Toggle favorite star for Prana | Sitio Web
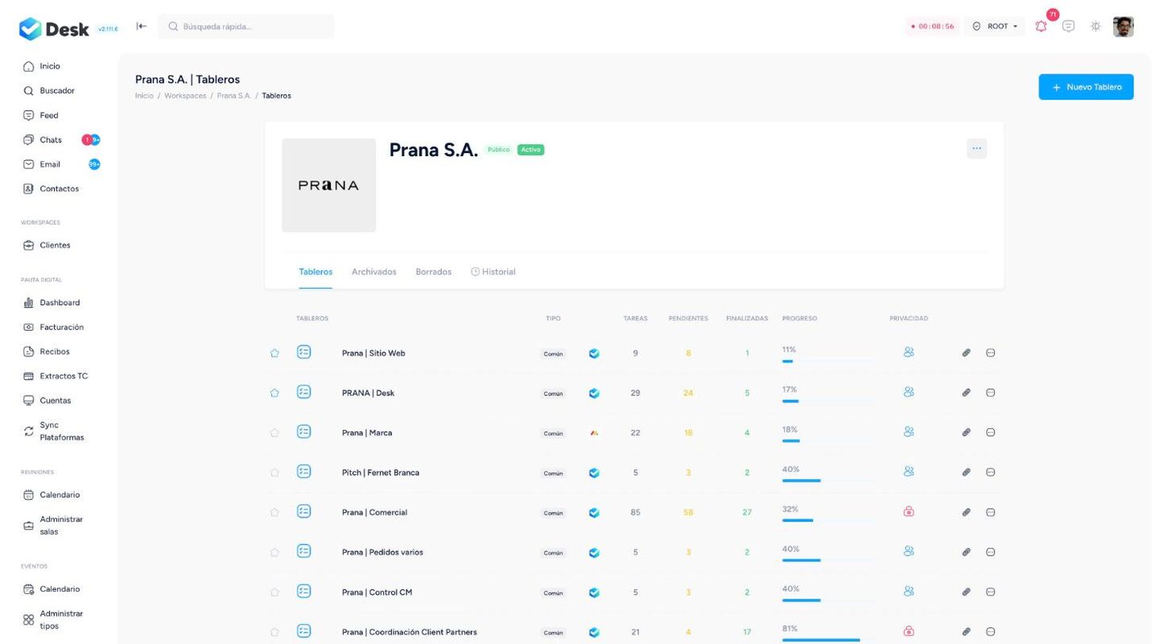Screen dimensions: 1175x644 [x=274, y=353]
